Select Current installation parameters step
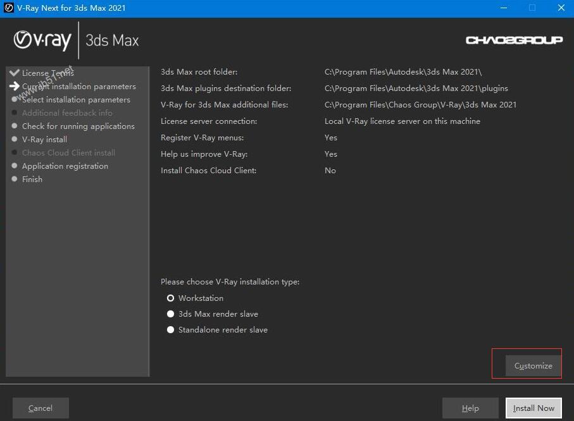 click(78, 87)
